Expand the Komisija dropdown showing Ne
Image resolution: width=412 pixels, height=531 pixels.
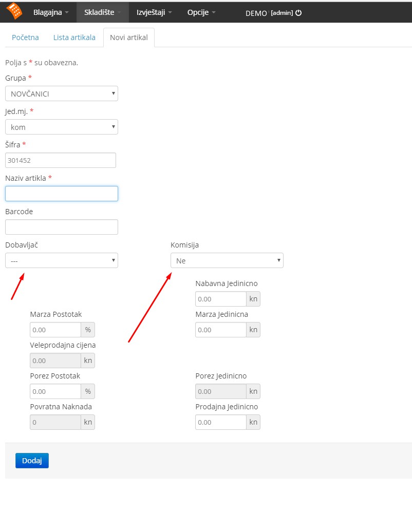[x=227, y=260]
